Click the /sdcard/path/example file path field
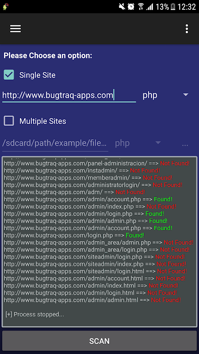This screenshot has height=354, width=199. 55,143
